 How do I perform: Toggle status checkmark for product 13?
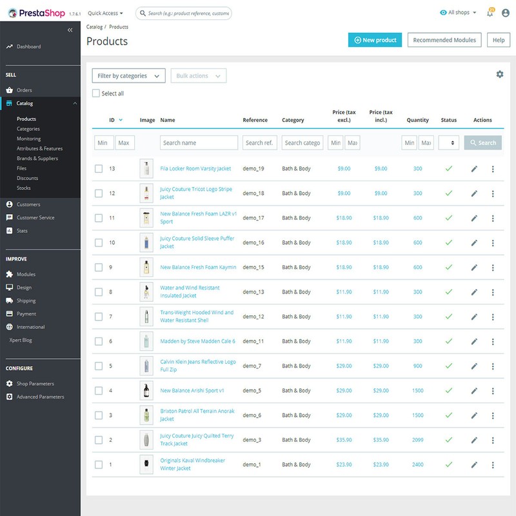448,168
